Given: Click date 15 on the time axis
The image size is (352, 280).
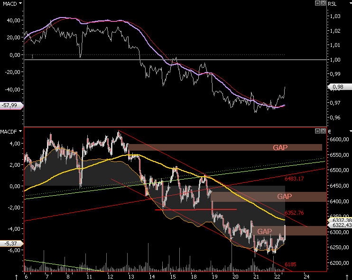Looking at the screenshot, I should 173,277.
